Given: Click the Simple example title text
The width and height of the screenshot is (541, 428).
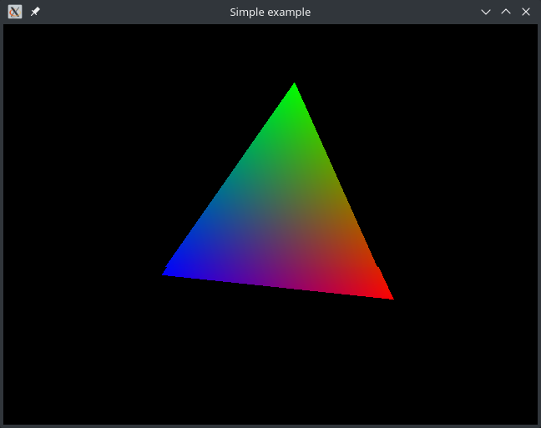Looking at the screenshot, I should pyautogui.click(x=270, y=12).
